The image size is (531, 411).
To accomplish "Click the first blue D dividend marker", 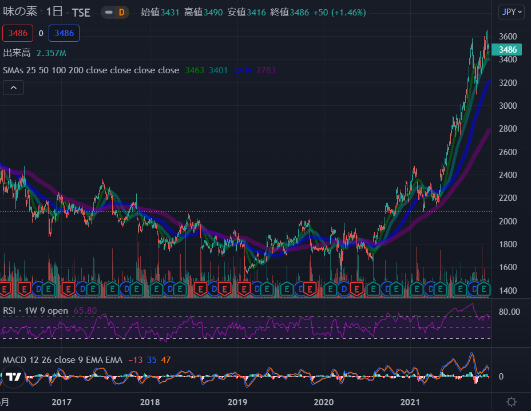I will click(38, 289).
